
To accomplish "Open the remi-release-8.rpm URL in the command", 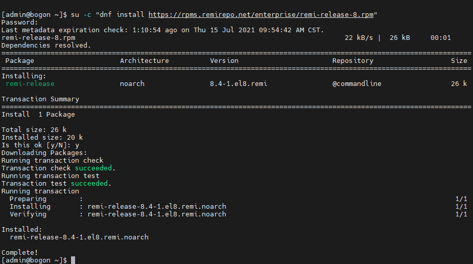I will point(263,15).
